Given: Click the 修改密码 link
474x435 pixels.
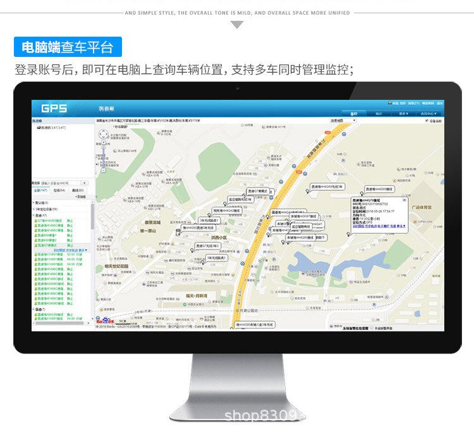Looking at the screenshot, I should pyautogui.click(x=428, y=103).
